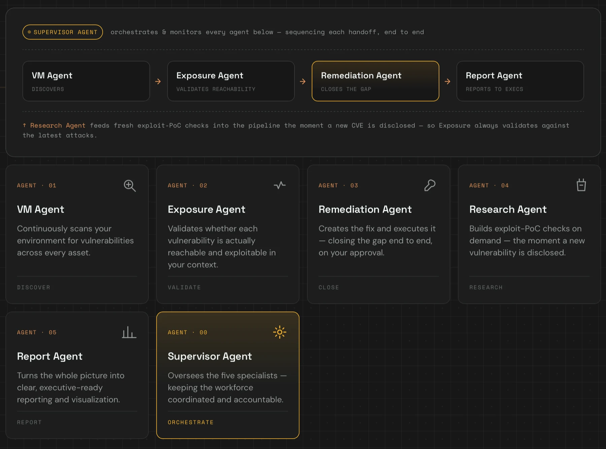Viewport: 606px width, 449px height.
Task: Click the bar chart icon on Report Agent card
Action: point(129,332)
